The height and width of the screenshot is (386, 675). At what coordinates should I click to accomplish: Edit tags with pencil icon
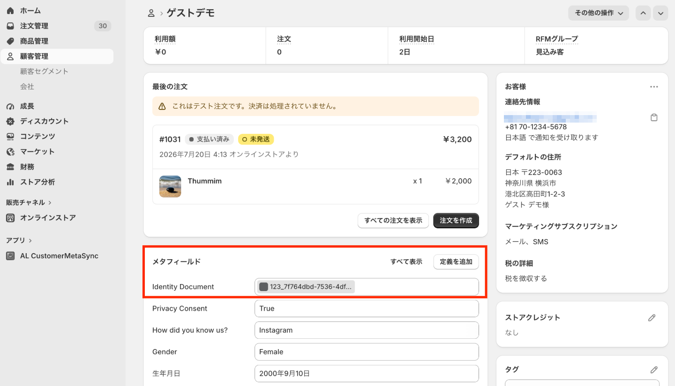coord(654,370)
